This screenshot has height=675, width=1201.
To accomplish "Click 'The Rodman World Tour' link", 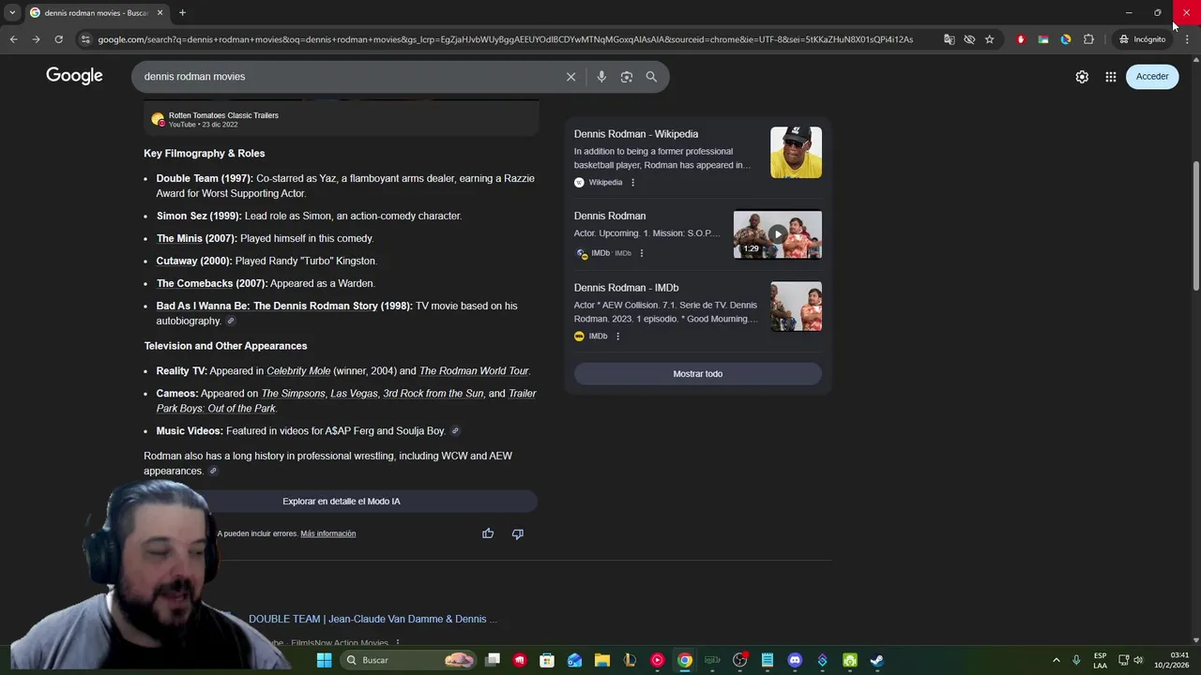I will (474, 371).
